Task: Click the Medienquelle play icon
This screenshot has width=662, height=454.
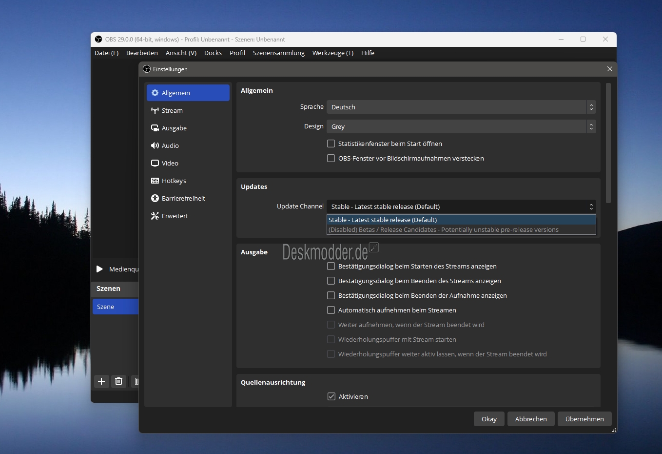Action: (x=99, y=269)
